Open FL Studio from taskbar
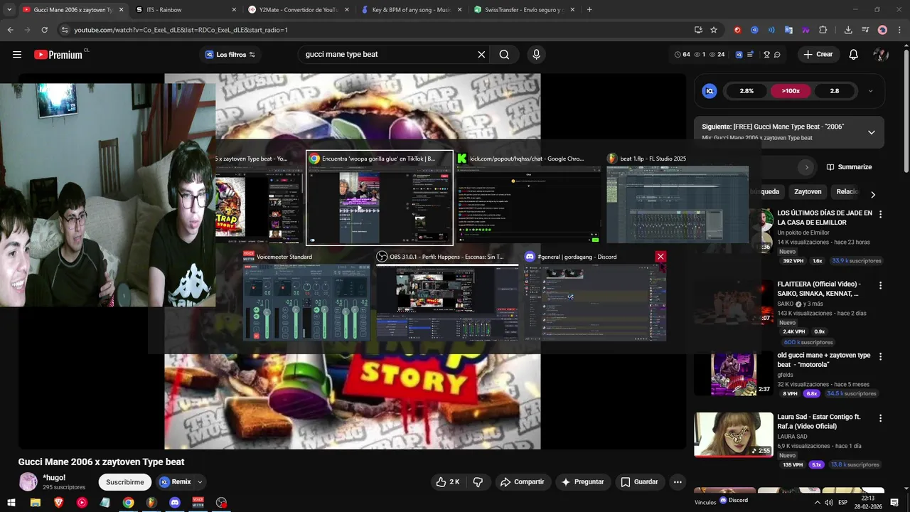 click(151, 502)
